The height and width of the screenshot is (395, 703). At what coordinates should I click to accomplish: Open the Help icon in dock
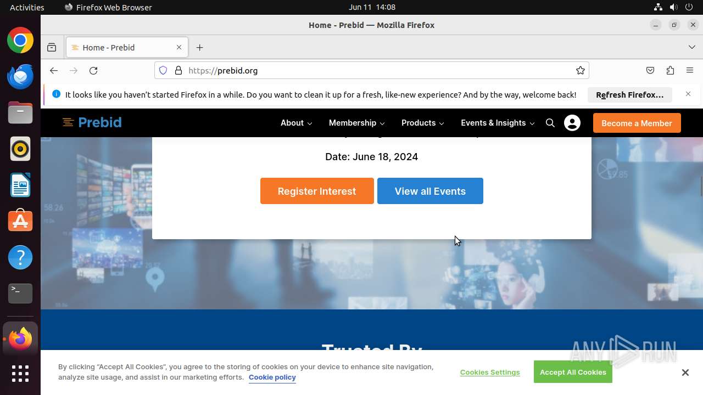point(20,257)
